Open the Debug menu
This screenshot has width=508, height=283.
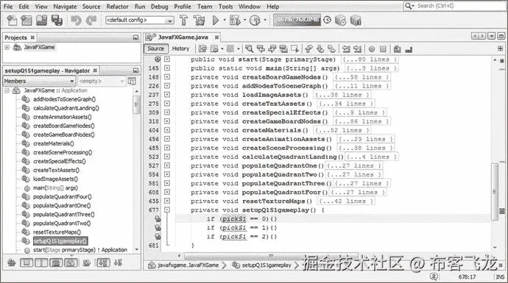(x=160, y=7)
